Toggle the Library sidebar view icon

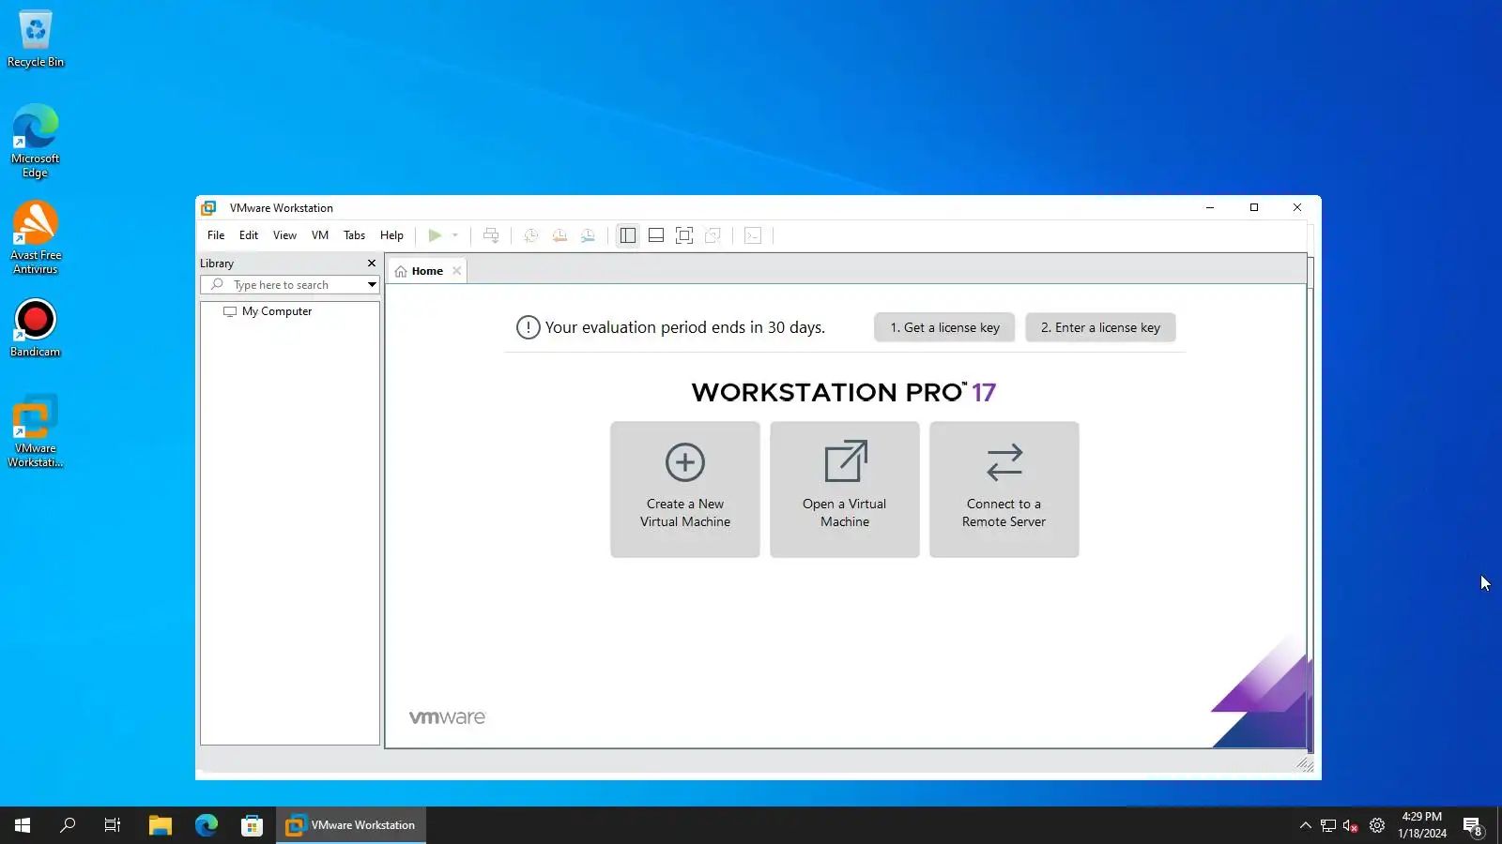pyautogui.click(x=628, y=235)
